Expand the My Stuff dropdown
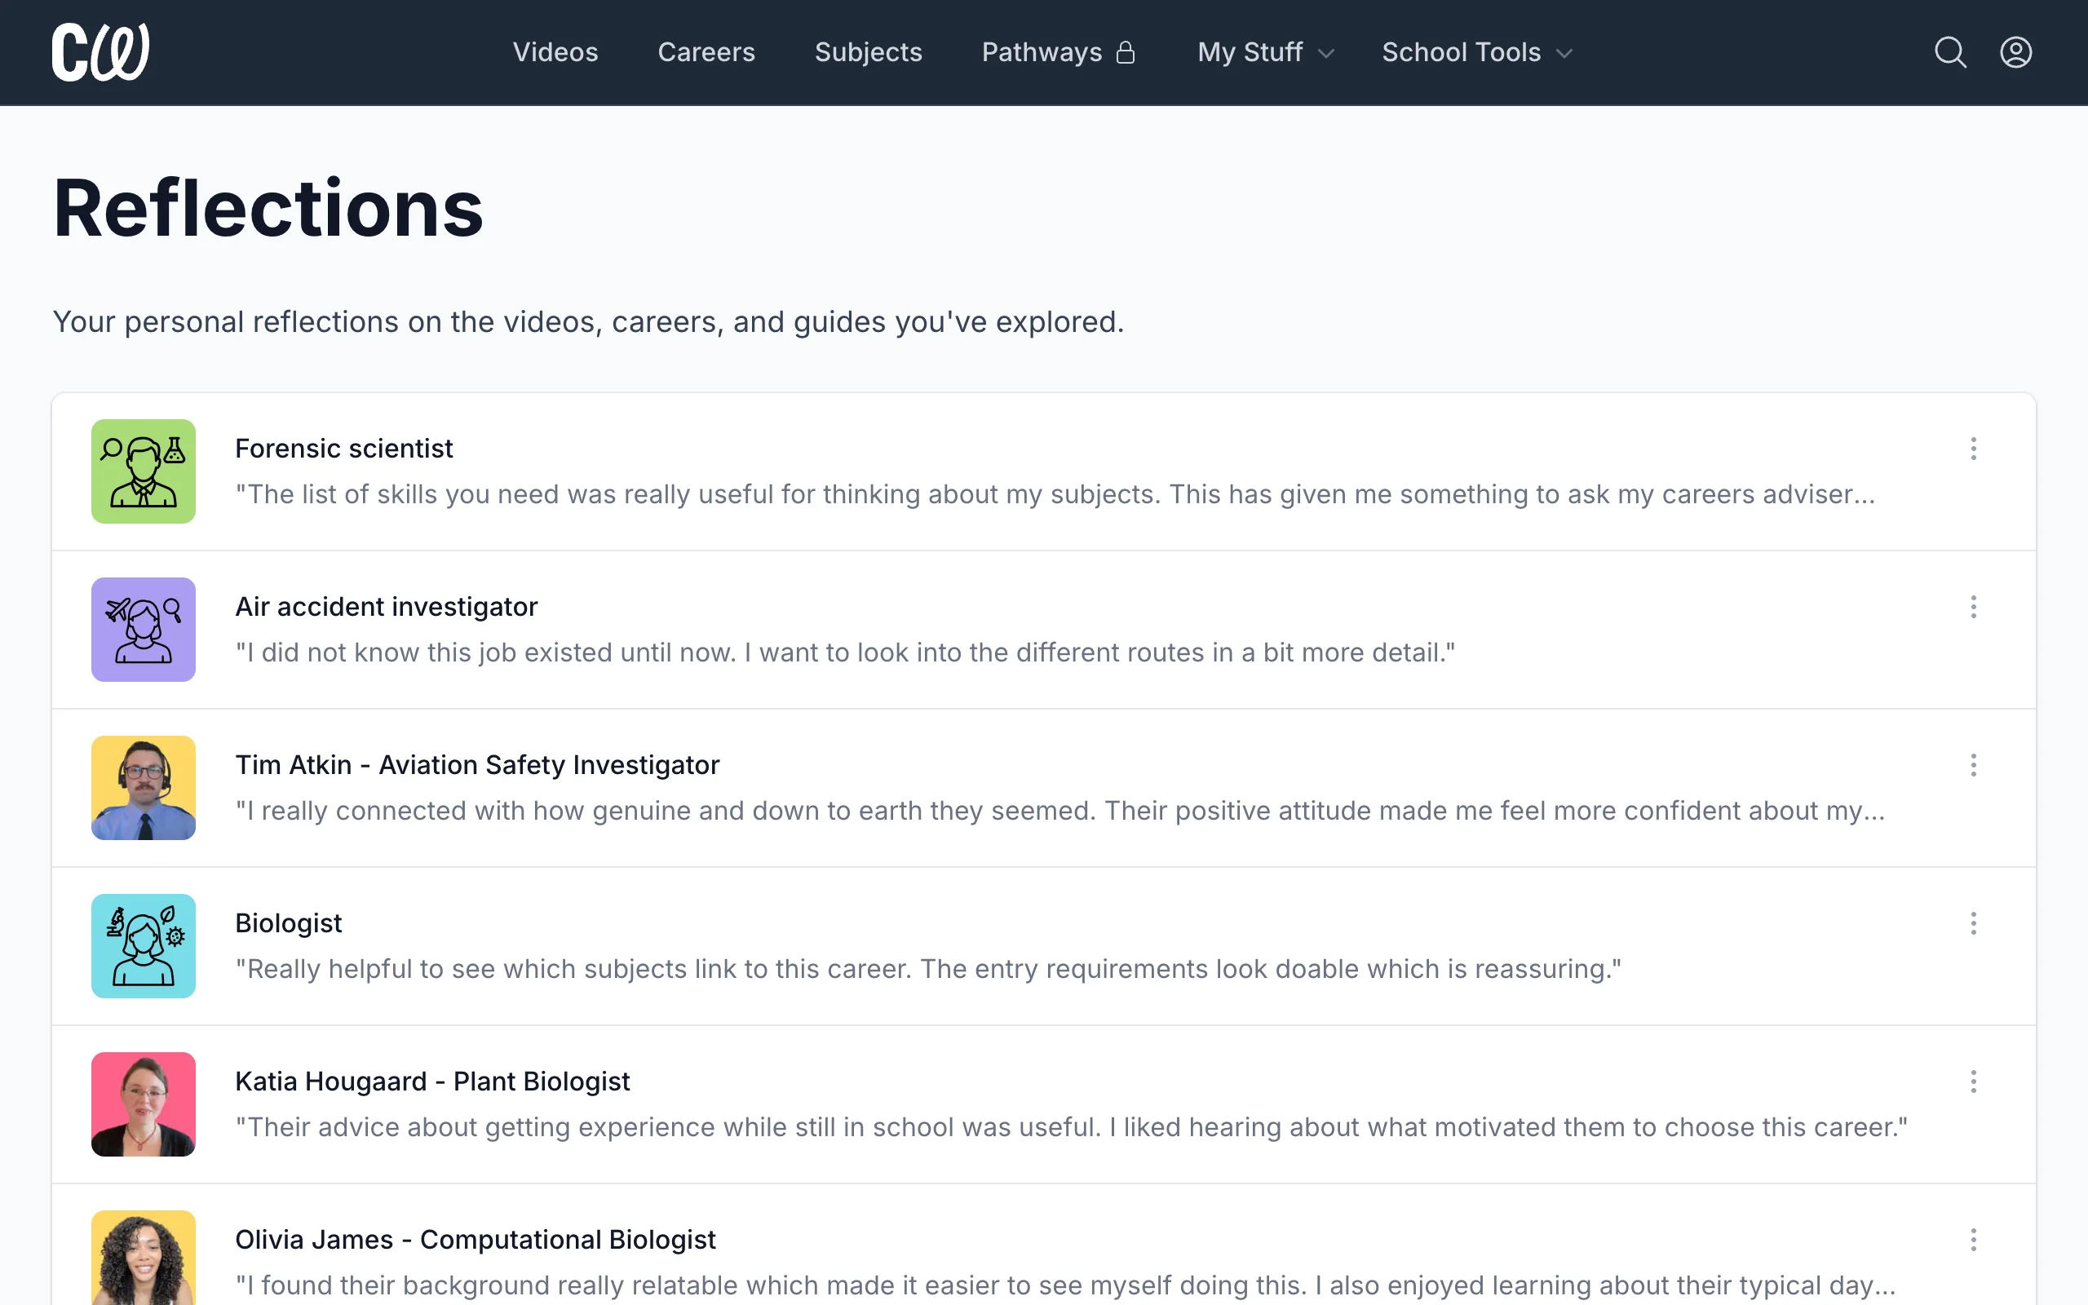Viewport: 2088px width, 1305px height. pos(1266,51)
